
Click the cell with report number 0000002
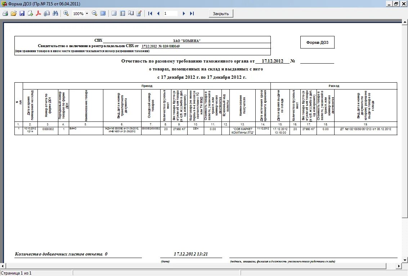point(48,130)
